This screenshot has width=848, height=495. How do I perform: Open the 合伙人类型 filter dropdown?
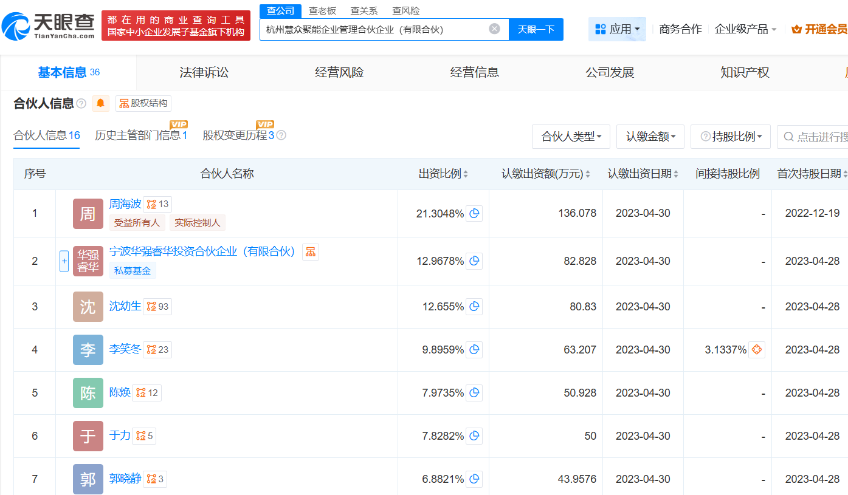pyautogui.click(x=571, y=137)
